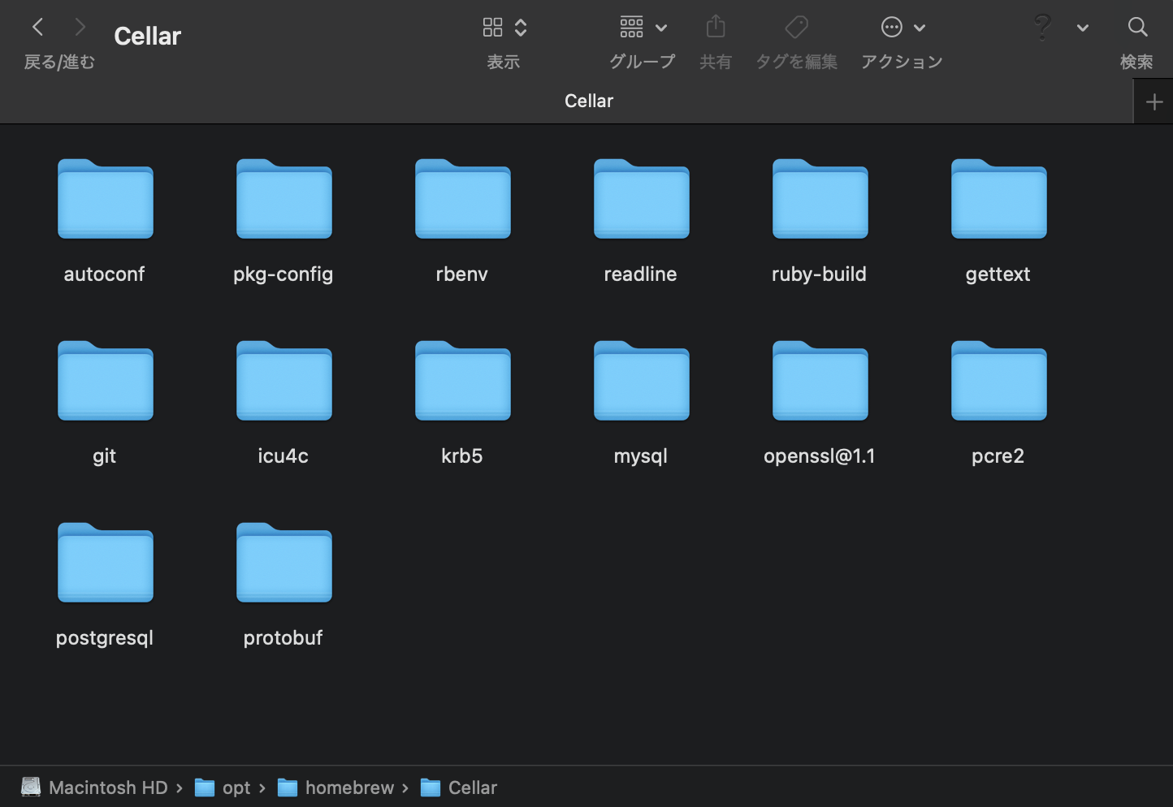
Task: Open search with the magnifying glass
Action: click(x=1137, y=28)
